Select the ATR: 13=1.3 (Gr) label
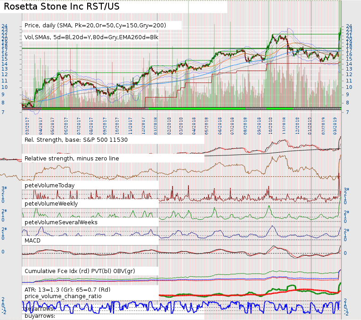The image size is (361, 320). coord(68,289)
